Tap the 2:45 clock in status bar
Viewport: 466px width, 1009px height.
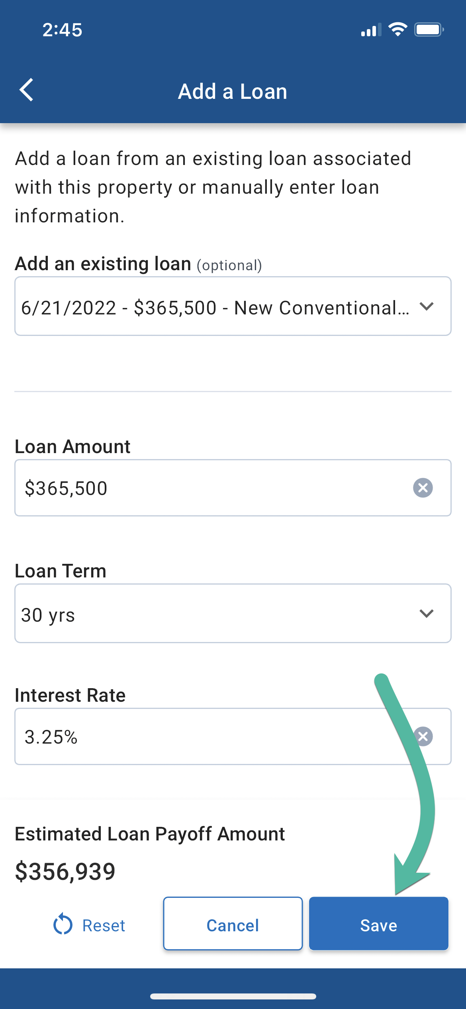coord(63,30)
